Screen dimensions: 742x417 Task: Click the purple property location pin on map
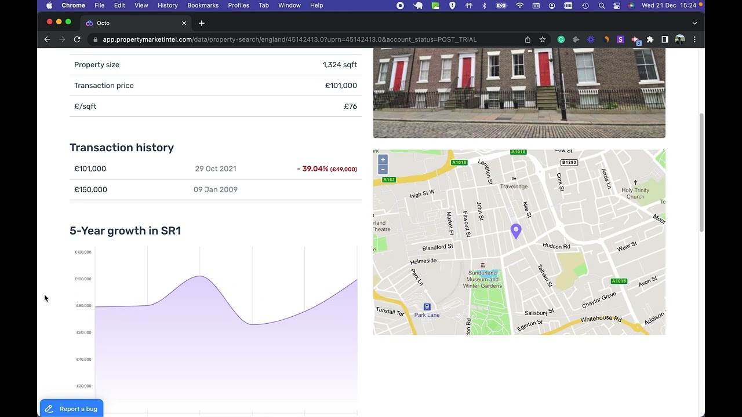(x=516, y=231)
